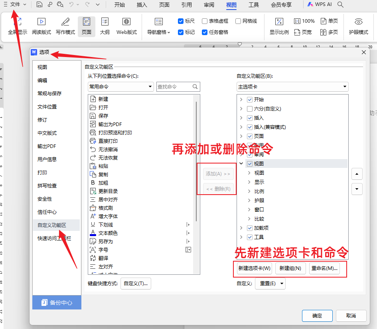Enable Writing mode (写作模式)
Viewport: 377px width, 329px height.
(x=65, y=26)
